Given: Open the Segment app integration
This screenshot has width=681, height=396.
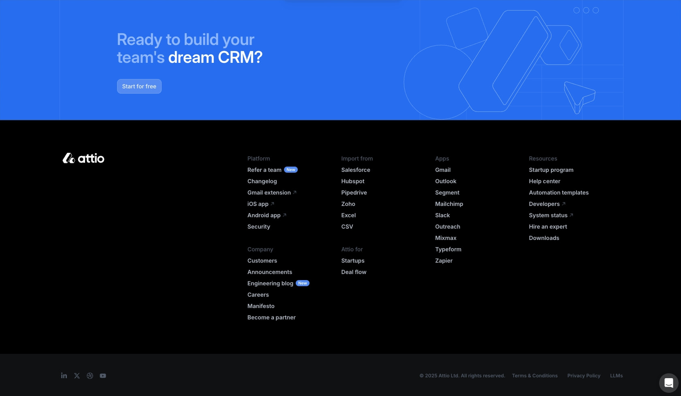Looking at the screenshot, I should point(447,193).
